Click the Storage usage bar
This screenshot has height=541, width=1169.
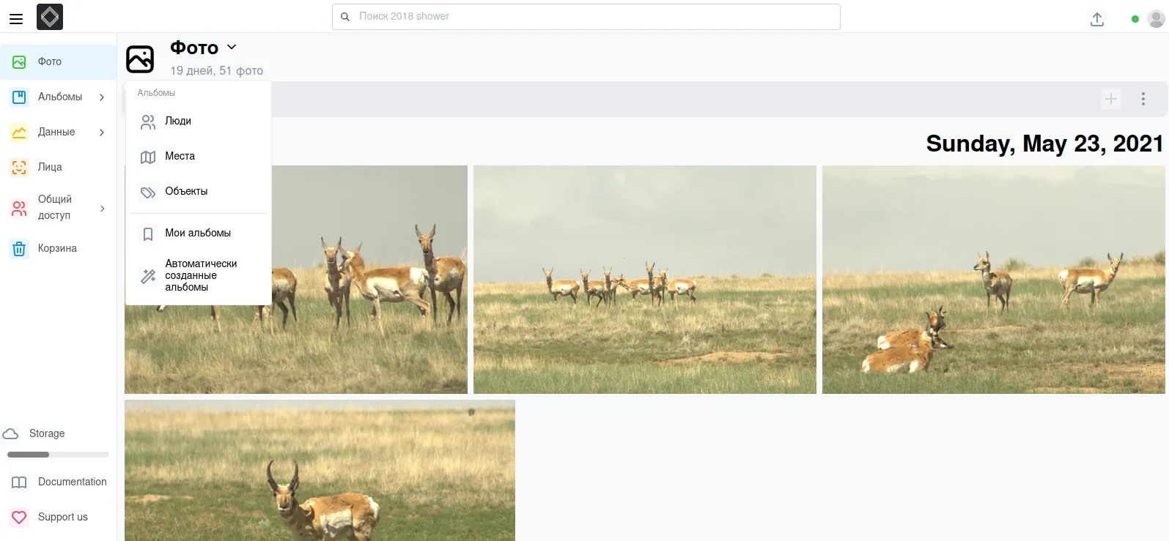pyautogui.click(x=58, y=455)
